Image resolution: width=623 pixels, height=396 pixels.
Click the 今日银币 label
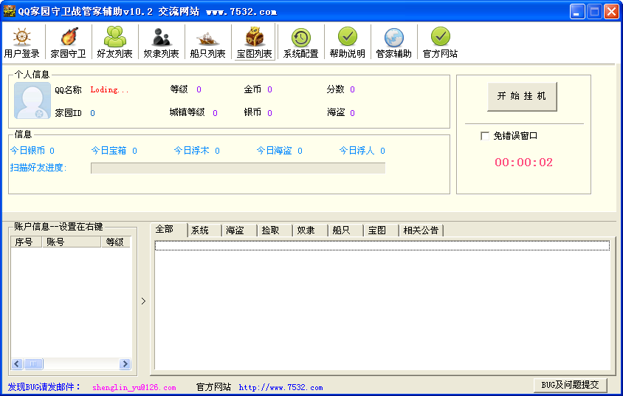(x=27, y=151)
